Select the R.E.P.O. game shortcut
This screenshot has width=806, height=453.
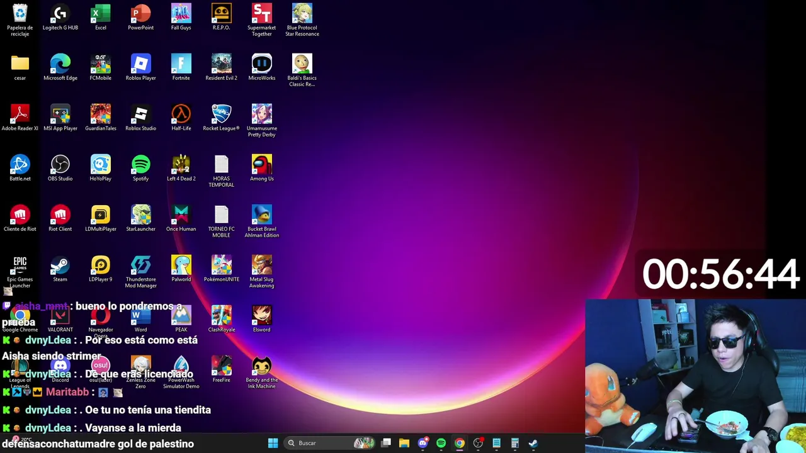tap(222, 17)
